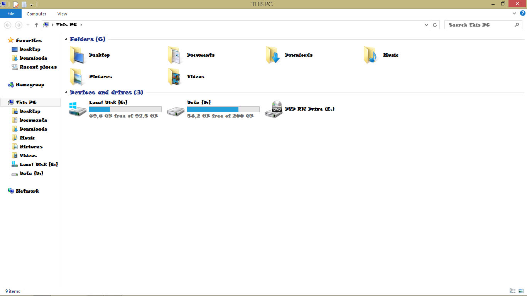527x296 pixels.
Task: Switch to the Computer ribbon tab
Action: click(x=36, y=13)
